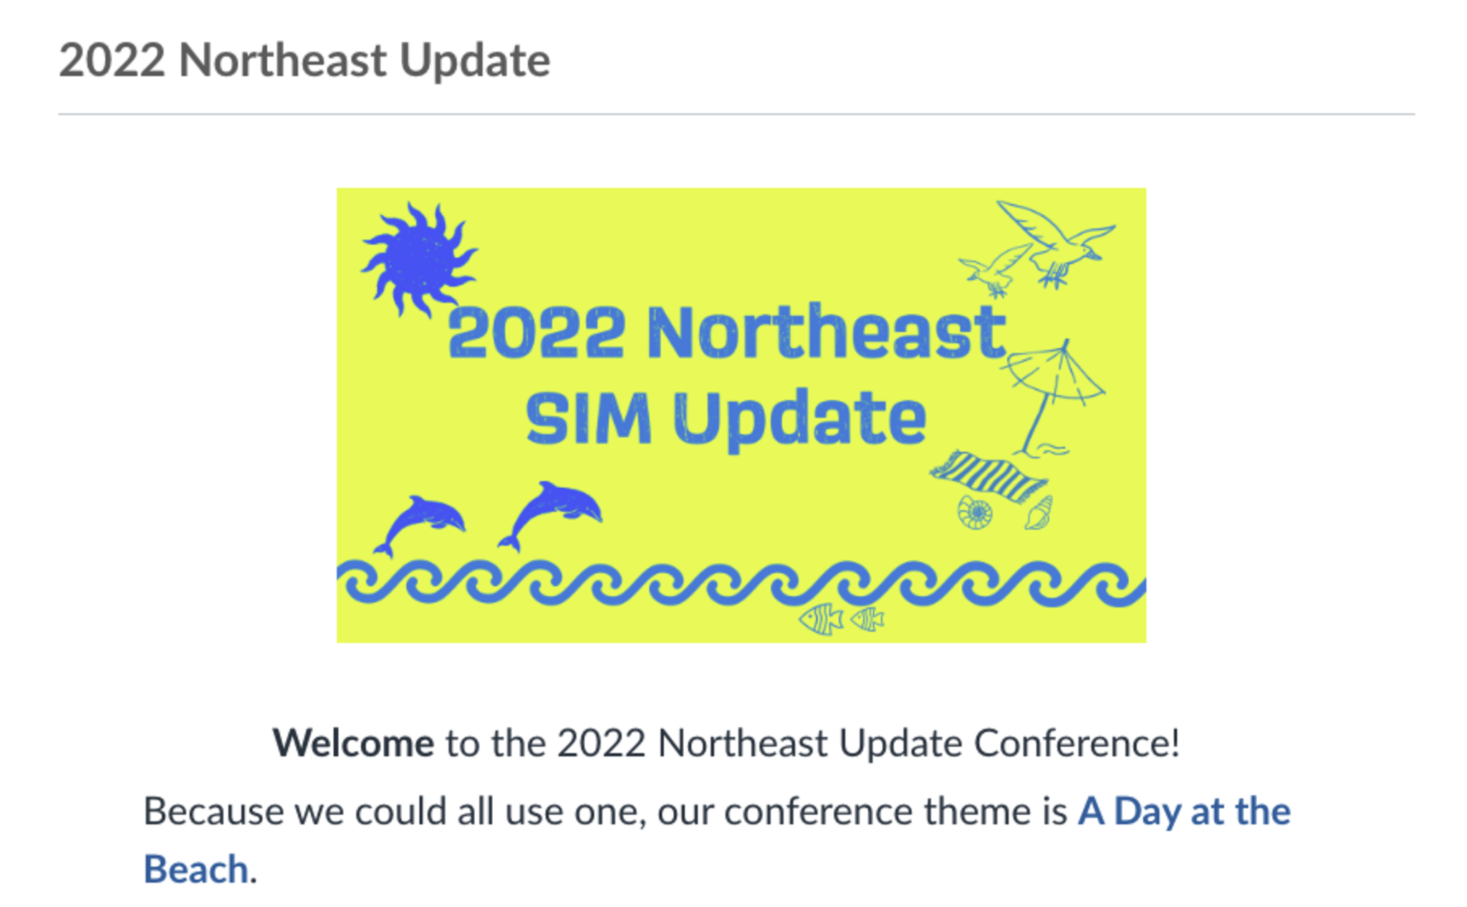Click the large flying seagull drawing
This screenshot has width=1467, height=907.
(x=1056, y=240)
